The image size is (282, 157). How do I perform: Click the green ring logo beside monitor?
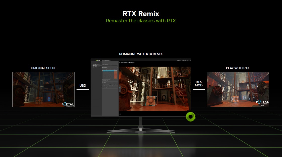190,116
